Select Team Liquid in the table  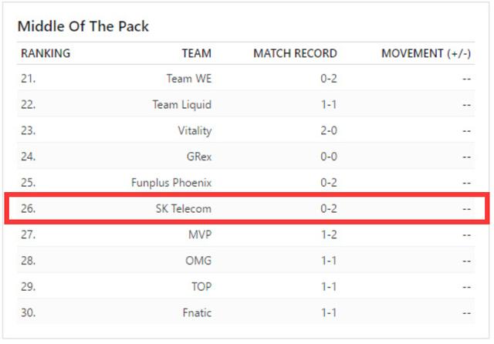(181, 105)
